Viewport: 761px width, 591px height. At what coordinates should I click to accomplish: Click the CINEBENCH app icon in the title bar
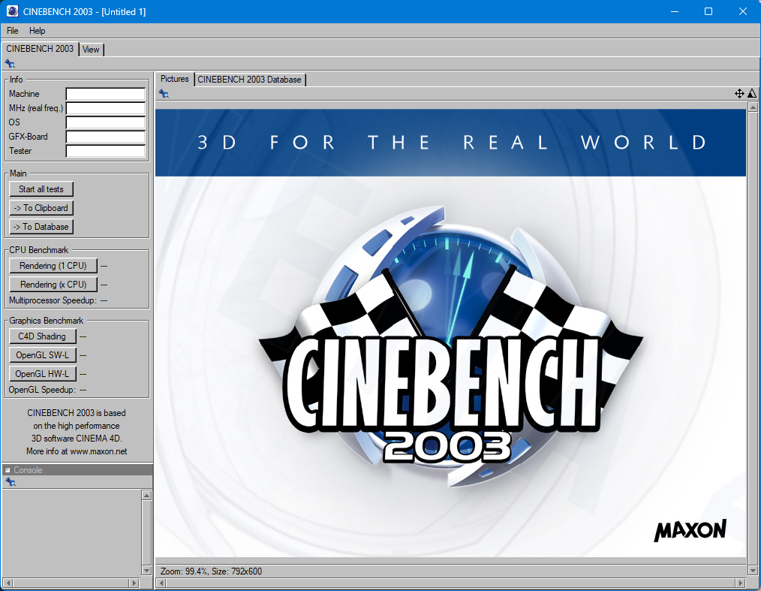12,11
